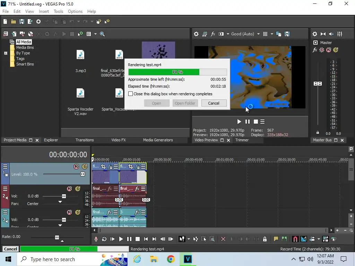This screenshot has height=266, width=355.
Task: Click the Master bus volume fader
Action: click(318, 84)
